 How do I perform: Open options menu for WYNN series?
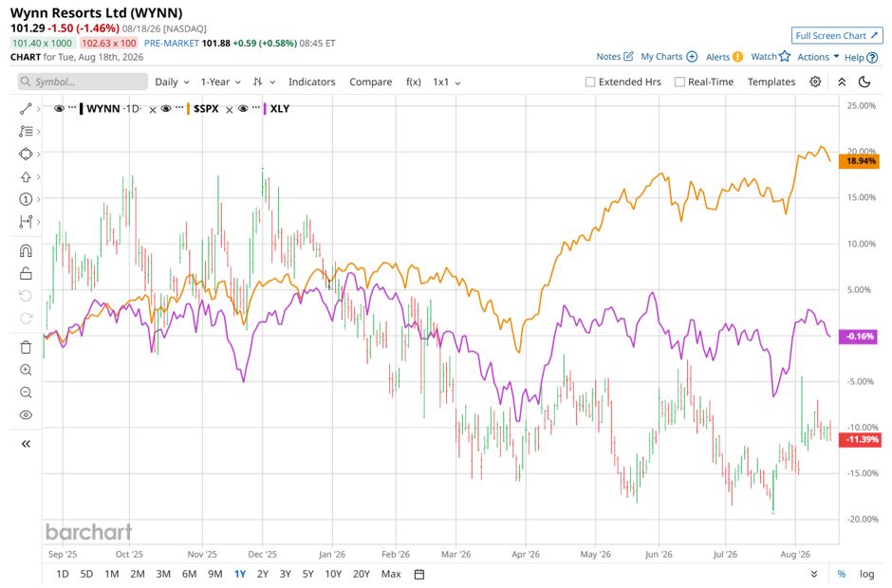point(72,107)
